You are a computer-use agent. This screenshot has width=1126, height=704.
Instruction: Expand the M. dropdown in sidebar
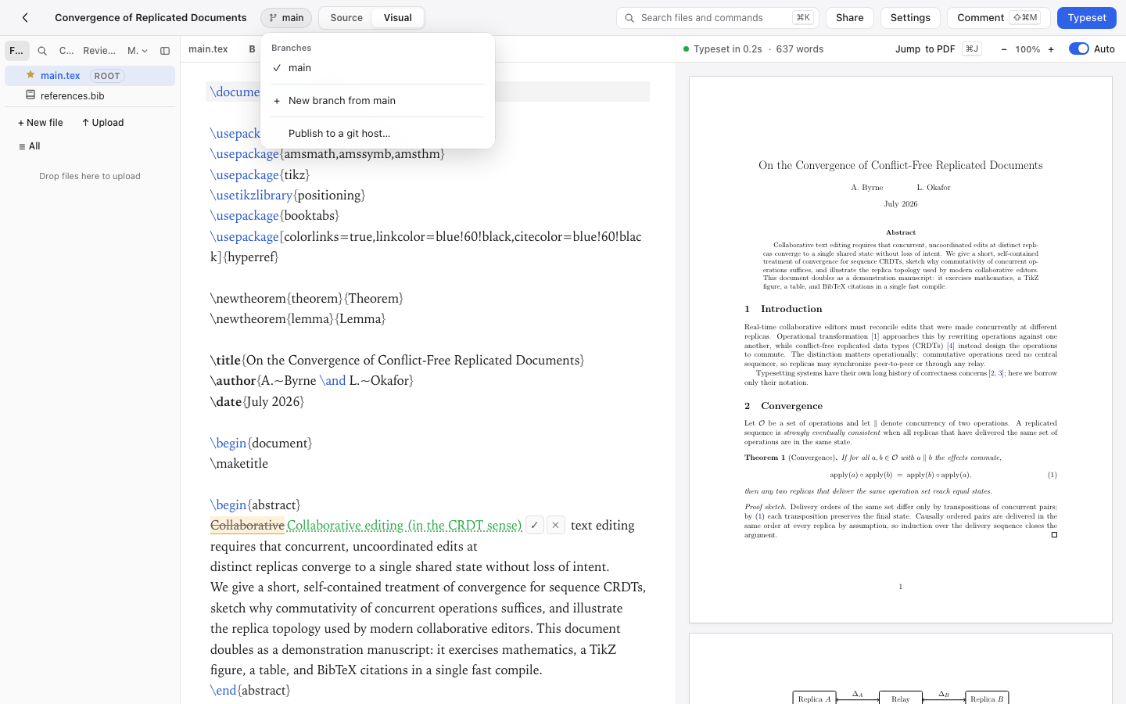[138, 51]
